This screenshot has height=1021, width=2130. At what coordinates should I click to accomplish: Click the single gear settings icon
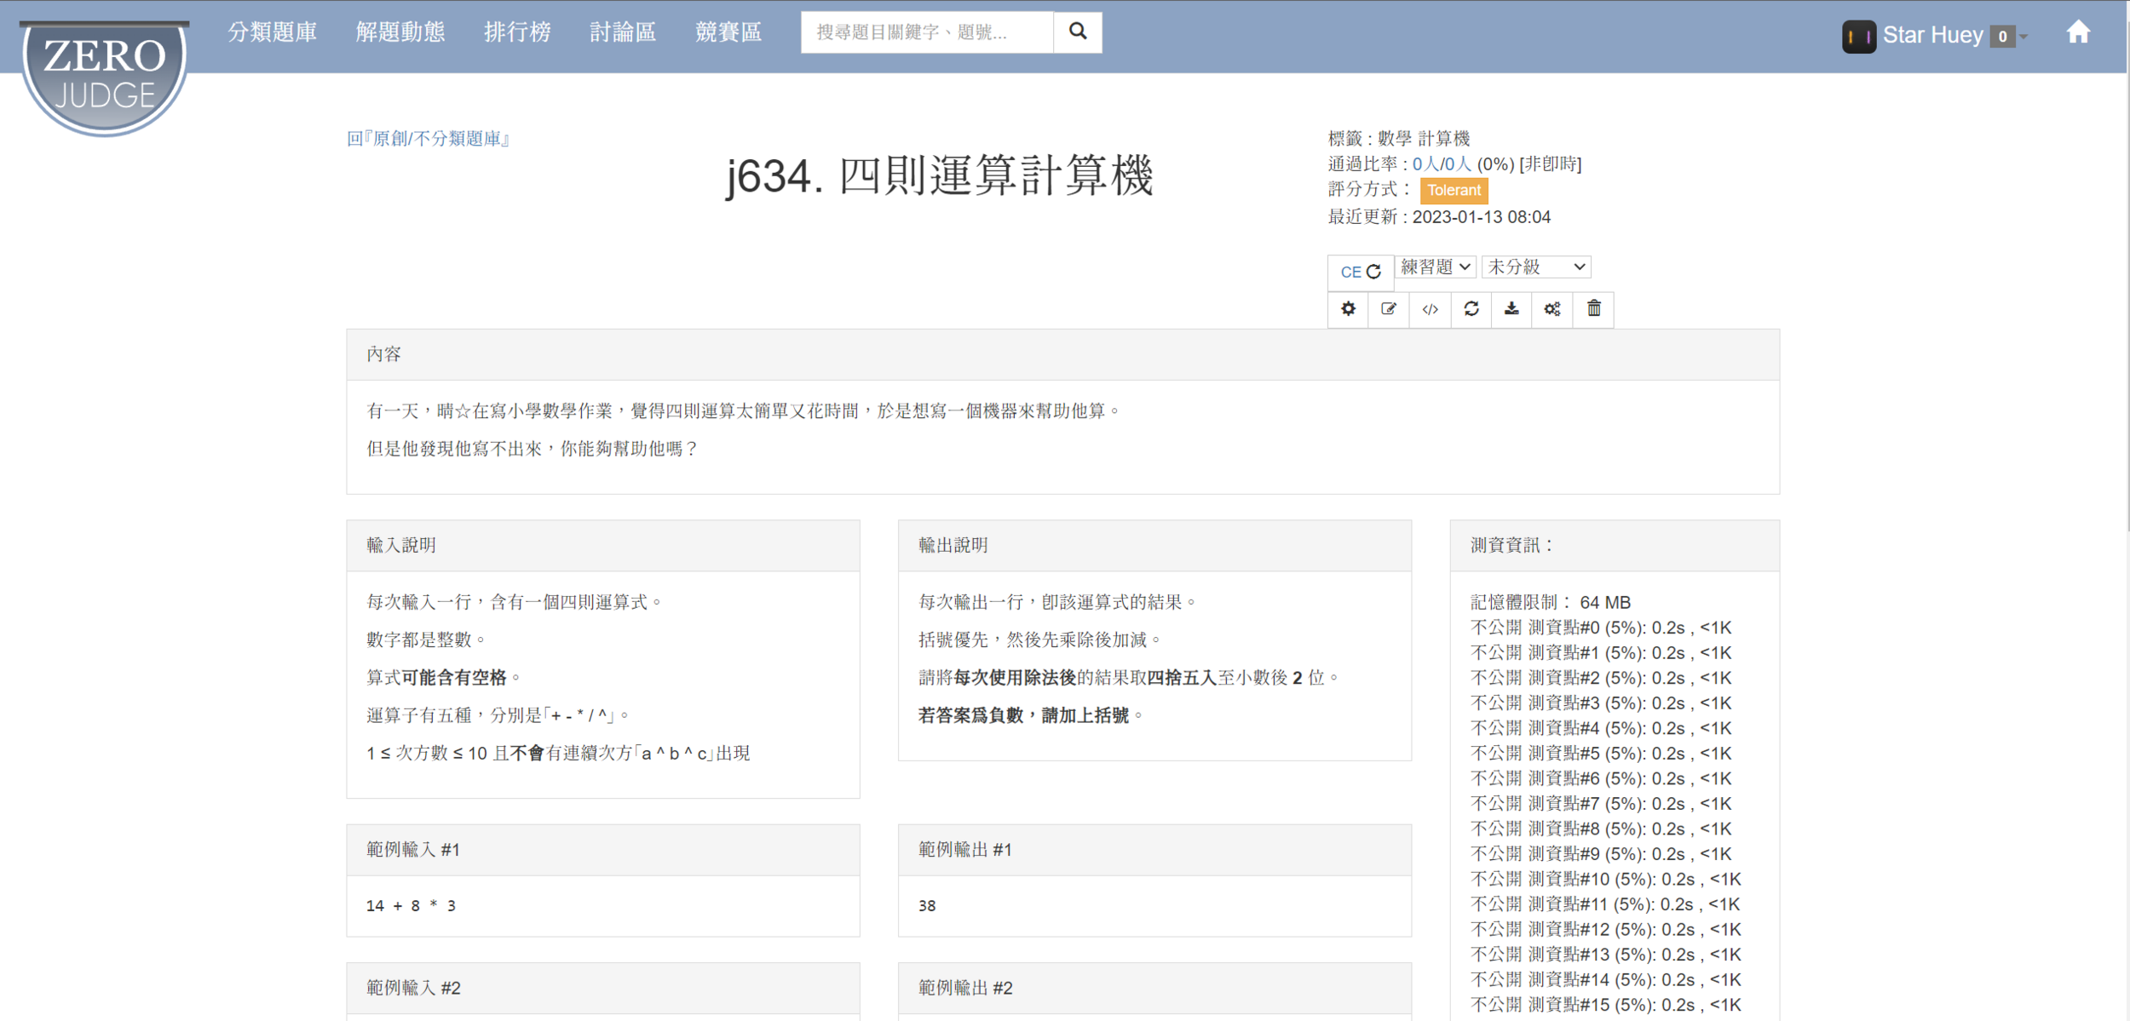click(1348, 309)
